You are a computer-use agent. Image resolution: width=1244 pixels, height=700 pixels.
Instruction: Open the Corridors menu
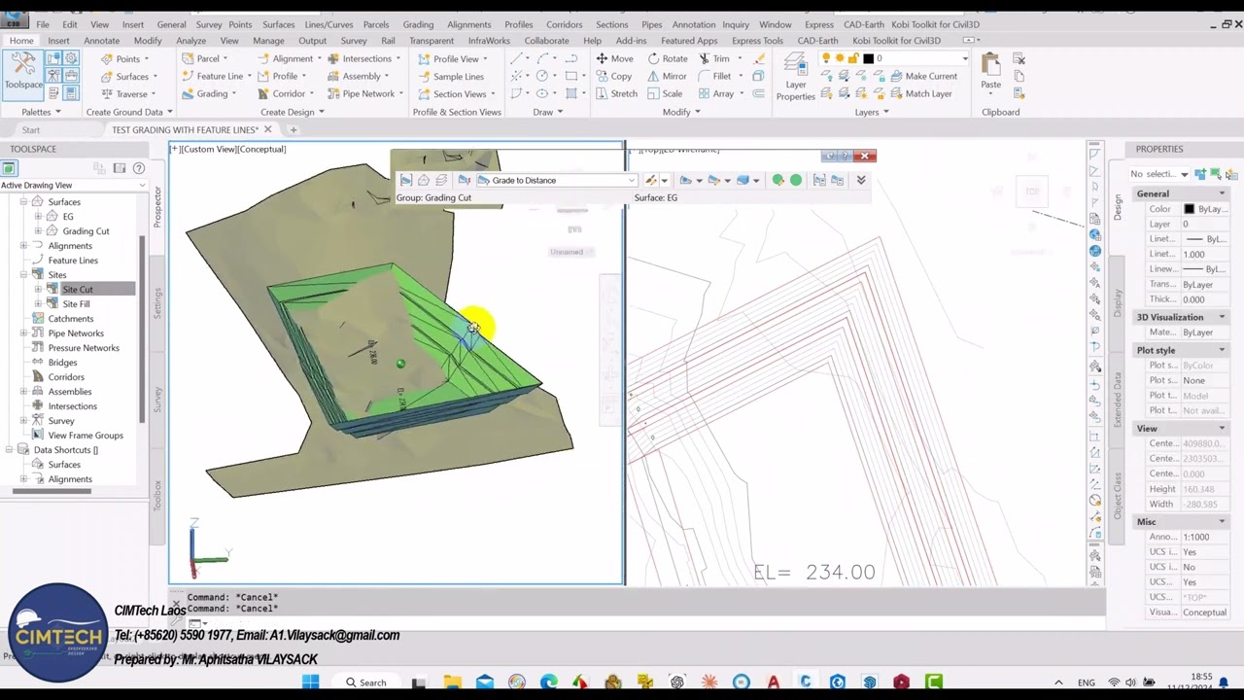(x=565, y=24)
